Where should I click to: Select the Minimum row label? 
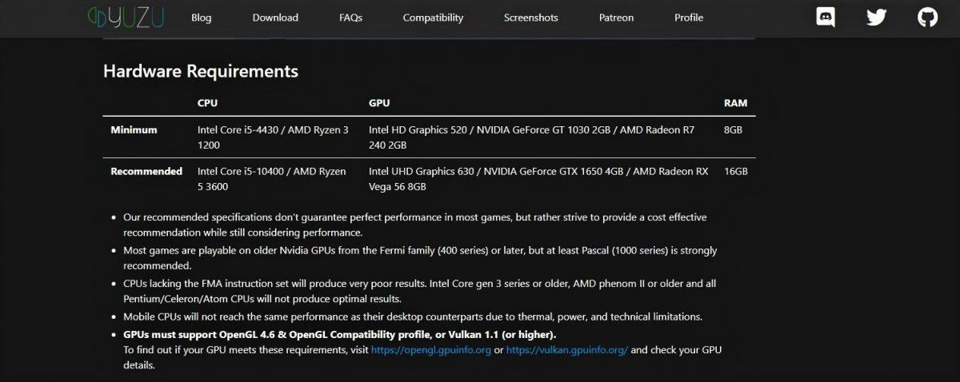click(134, 129)
